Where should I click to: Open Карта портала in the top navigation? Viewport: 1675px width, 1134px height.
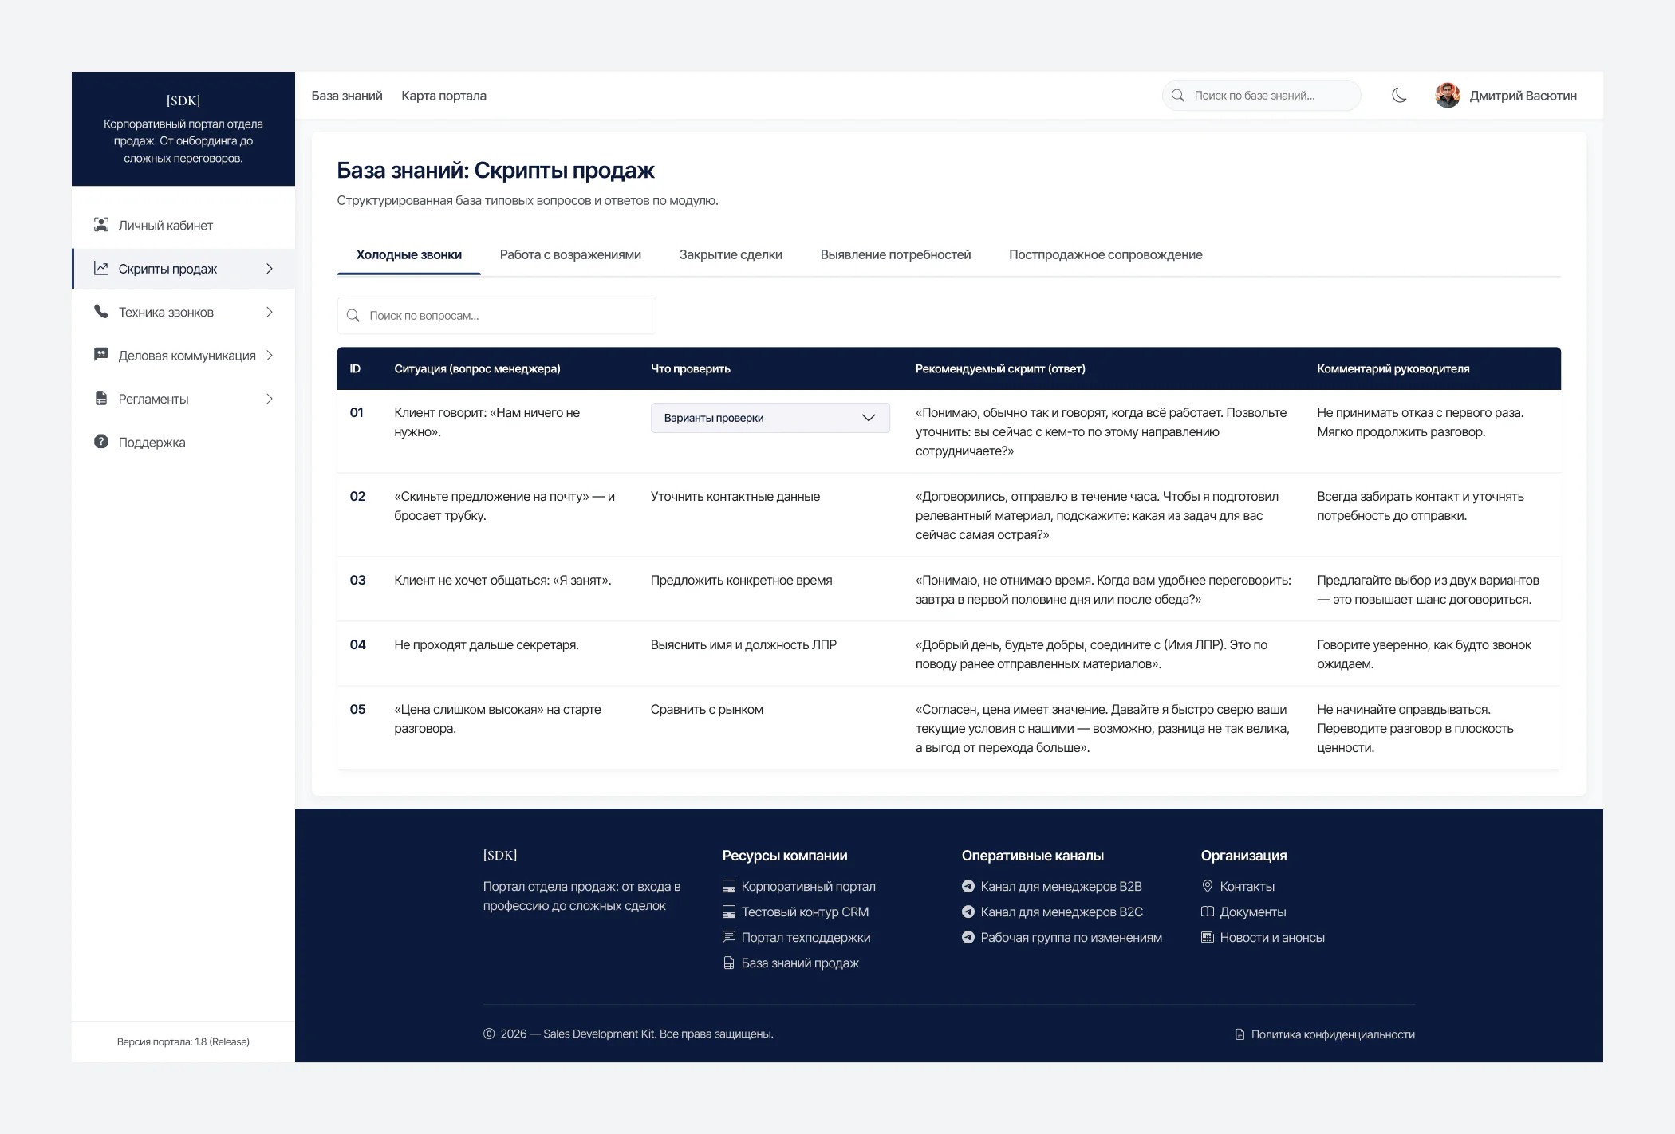coord(443,96)
